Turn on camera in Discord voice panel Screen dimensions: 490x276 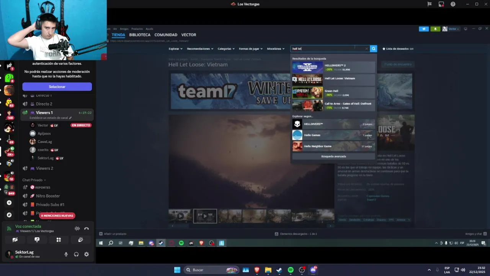pos(15,240)
